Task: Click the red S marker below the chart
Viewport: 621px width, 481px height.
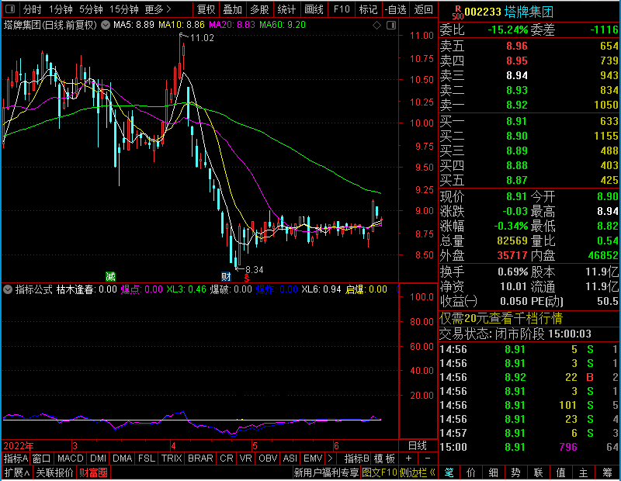Action: click(247, 279)
